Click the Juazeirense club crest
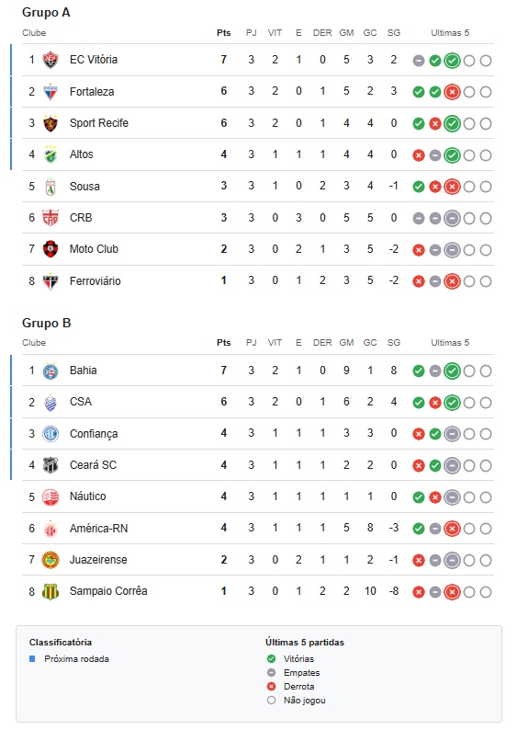 pyautogui.click(x=51, y=560)
